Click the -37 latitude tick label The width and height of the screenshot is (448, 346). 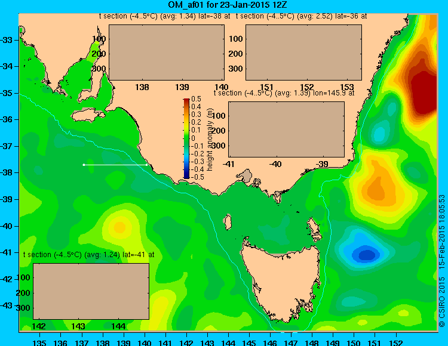click(7, 146)
